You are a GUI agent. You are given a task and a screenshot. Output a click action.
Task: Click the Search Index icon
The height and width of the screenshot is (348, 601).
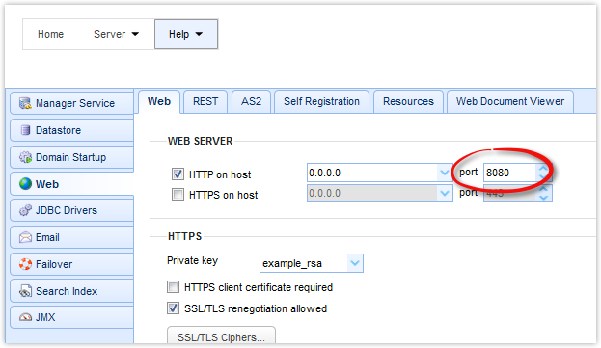coord(25,291)
